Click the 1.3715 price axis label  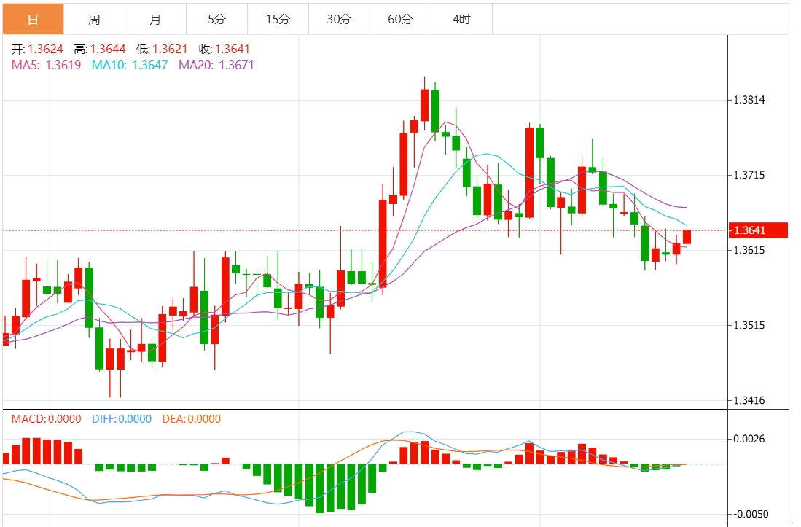click(749, 175)
